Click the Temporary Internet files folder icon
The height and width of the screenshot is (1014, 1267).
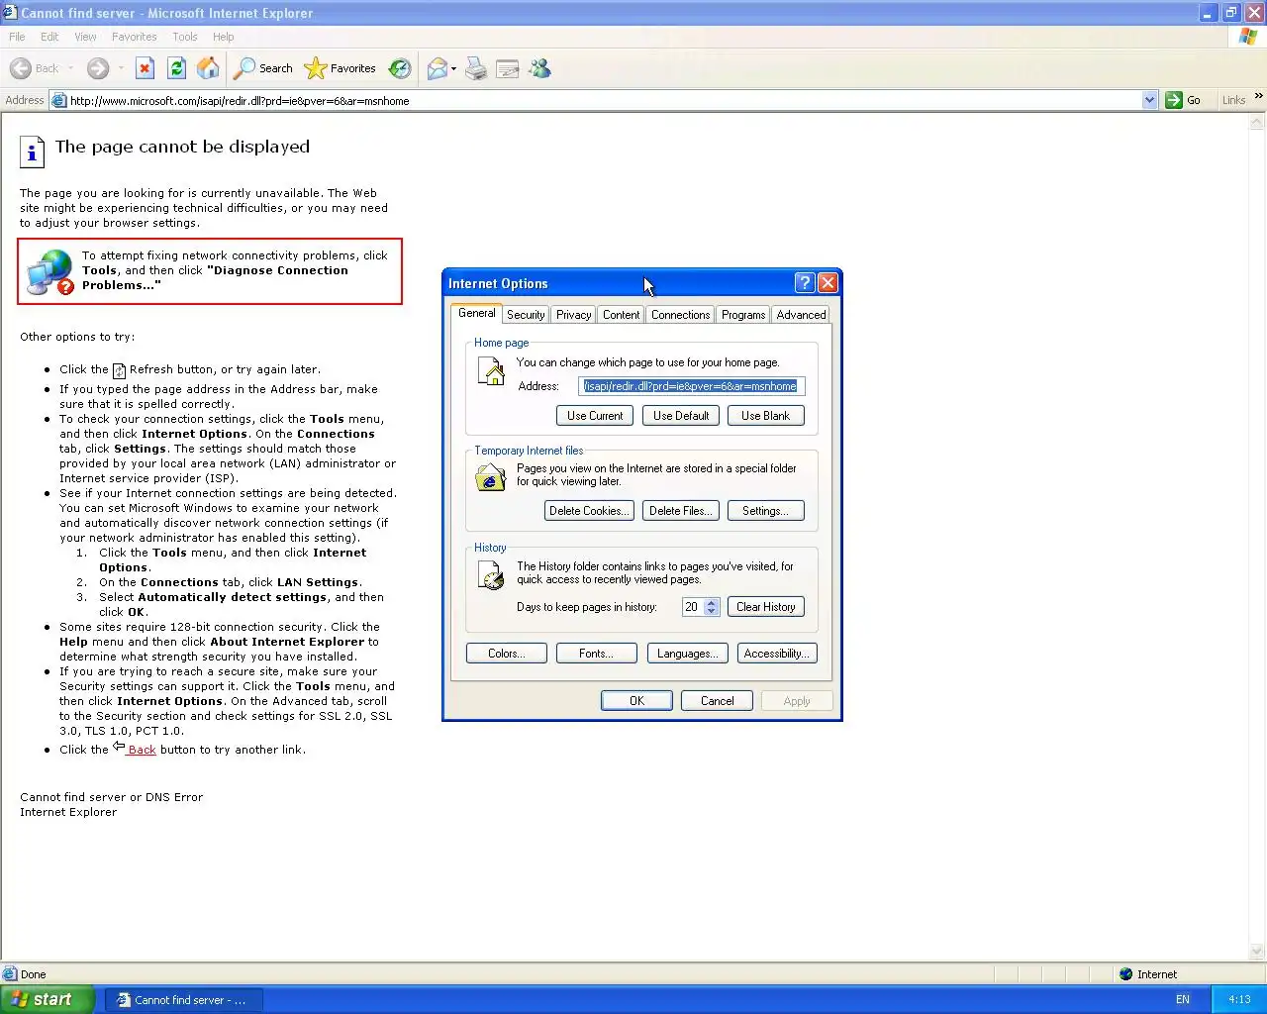(x=490, y=478)
